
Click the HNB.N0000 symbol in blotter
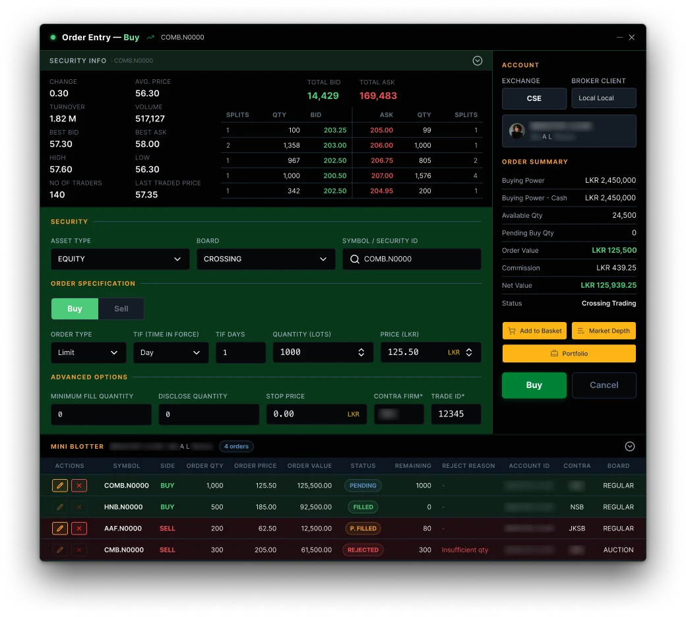tap(123, 507)
